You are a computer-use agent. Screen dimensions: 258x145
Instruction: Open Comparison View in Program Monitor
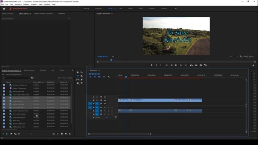[x=205, y=65]
